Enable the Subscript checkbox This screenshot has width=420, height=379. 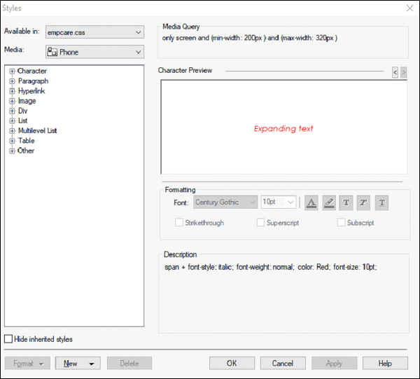click(x=341, y=223)
